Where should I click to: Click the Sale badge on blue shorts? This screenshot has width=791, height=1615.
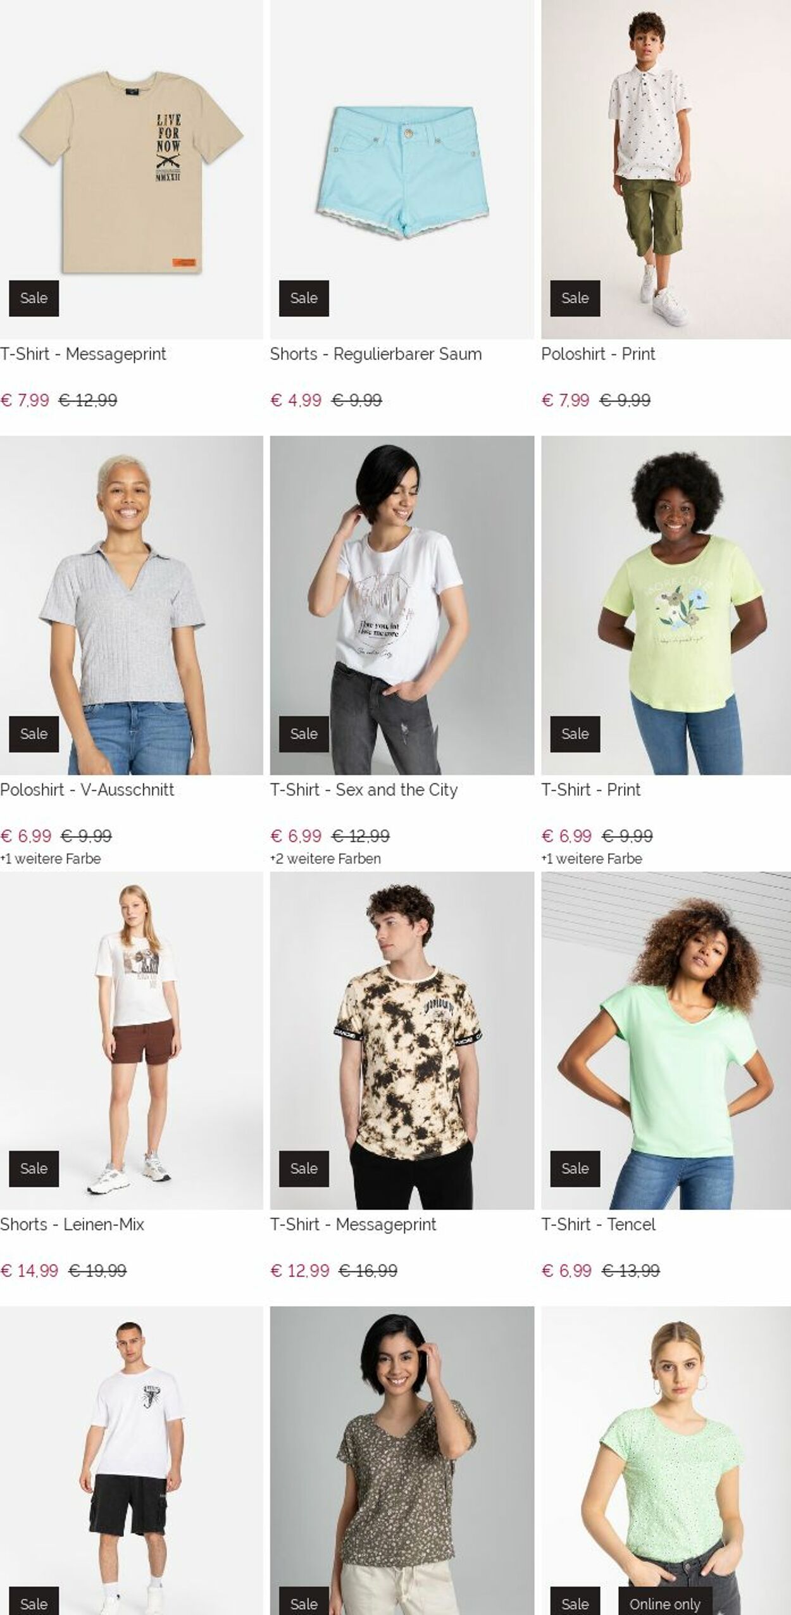tap(304, 298)
